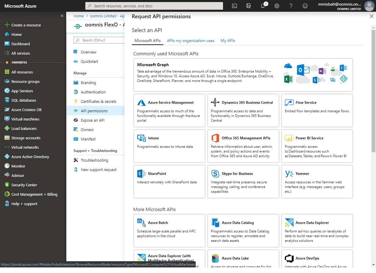
Task: Click the top search resources box
Action: pos(154,6)
